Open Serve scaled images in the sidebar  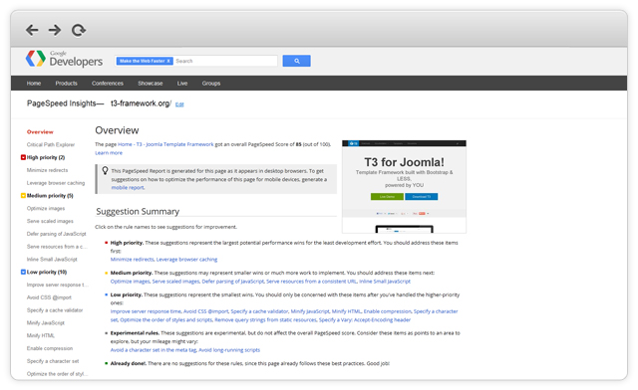(x=50, y=221)
